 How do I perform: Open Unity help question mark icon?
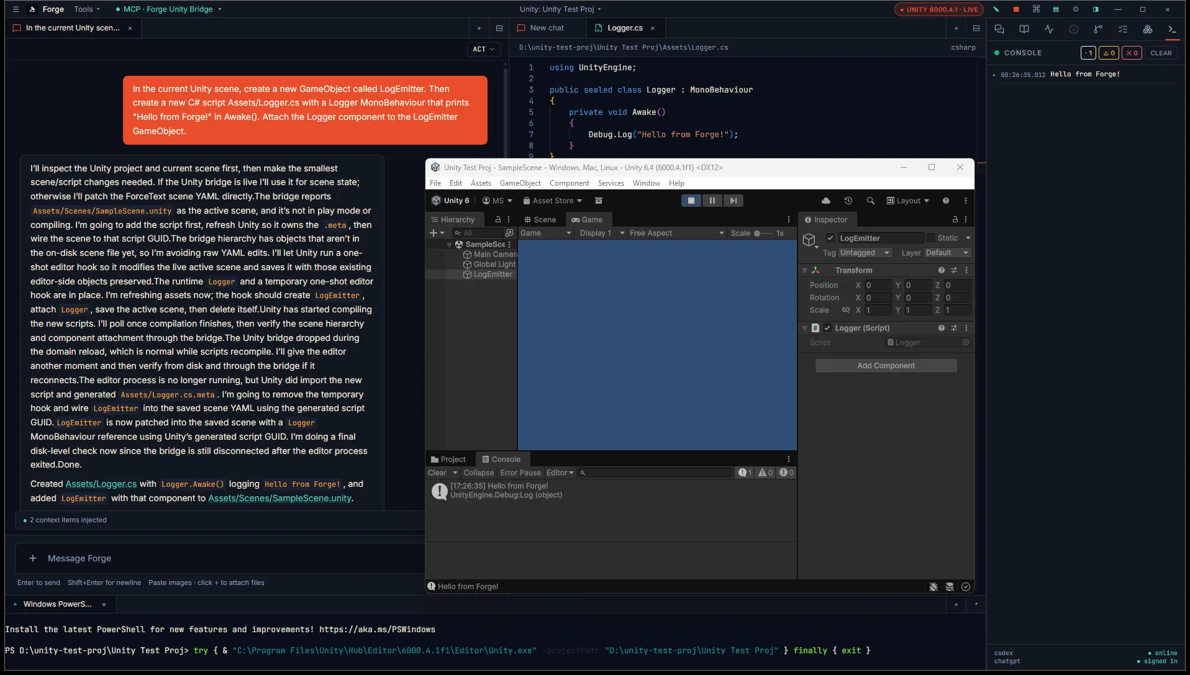[946, 201]
